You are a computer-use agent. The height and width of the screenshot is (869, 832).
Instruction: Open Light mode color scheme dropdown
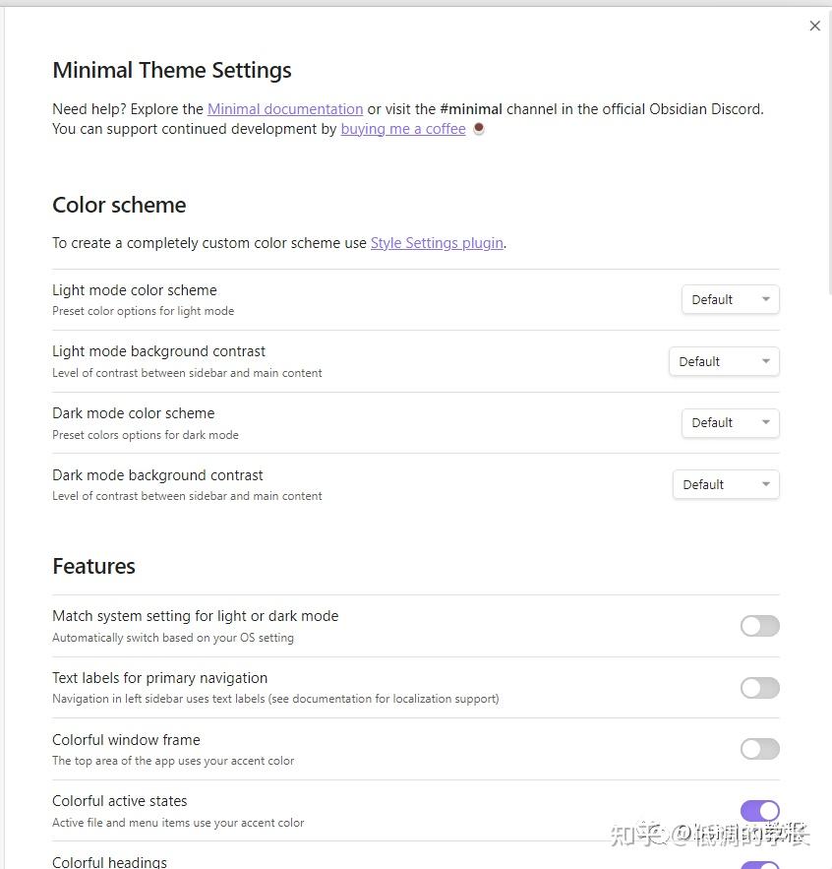point(730,299)
